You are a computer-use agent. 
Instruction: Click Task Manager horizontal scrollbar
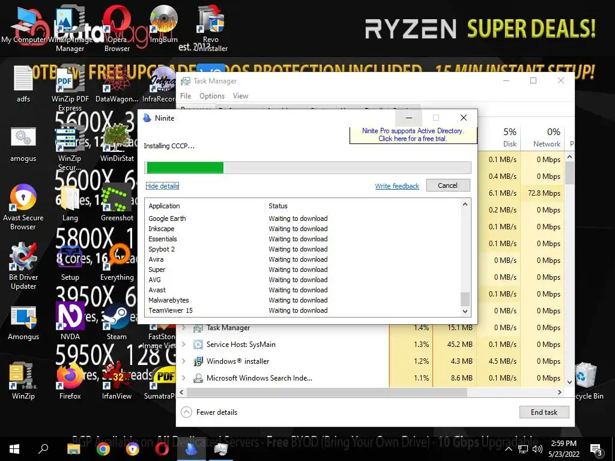coord(327,392)
